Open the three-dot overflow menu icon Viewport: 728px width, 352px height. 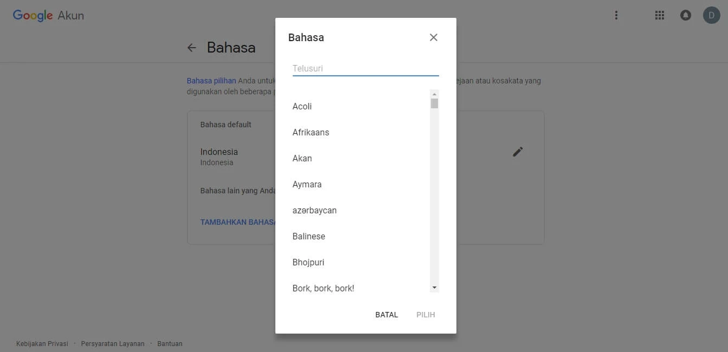pyautogui.click(x=616, y=15)
